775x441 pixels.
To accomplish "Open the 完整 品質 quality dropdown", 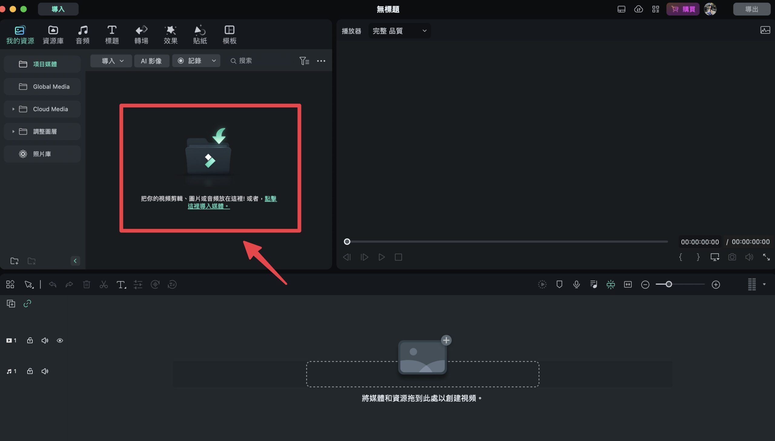I will coord(400,31).
